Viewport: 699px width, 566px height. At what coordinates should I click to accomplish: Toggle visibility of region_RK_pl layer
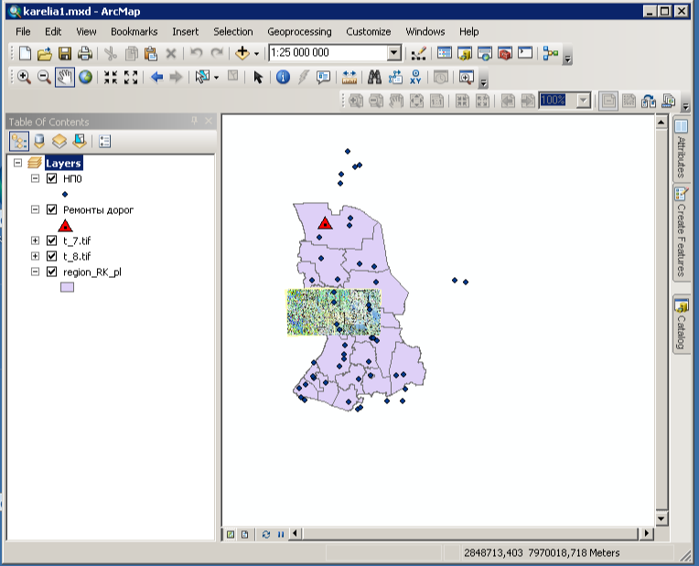click(x=52, y=272)
